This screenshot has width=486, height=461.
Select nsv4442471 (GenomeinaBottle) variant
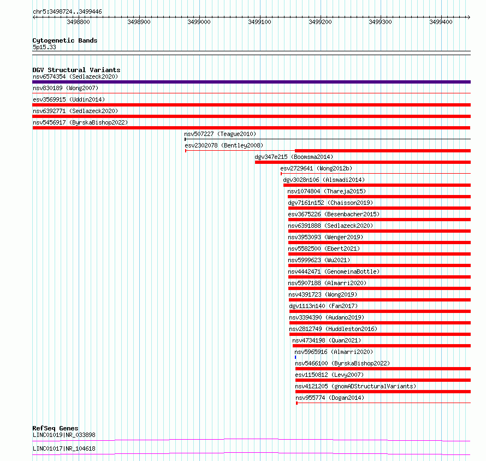334,271
